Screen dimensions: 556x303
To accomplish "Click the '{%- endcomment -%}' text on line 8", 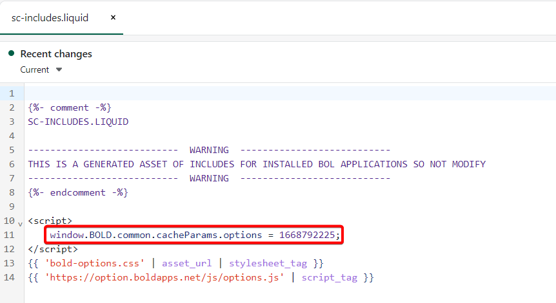I will 78,192.
